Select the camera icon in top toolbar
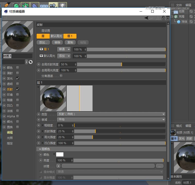Viewport: 195px width, 185px height. (x=53, y=5)
